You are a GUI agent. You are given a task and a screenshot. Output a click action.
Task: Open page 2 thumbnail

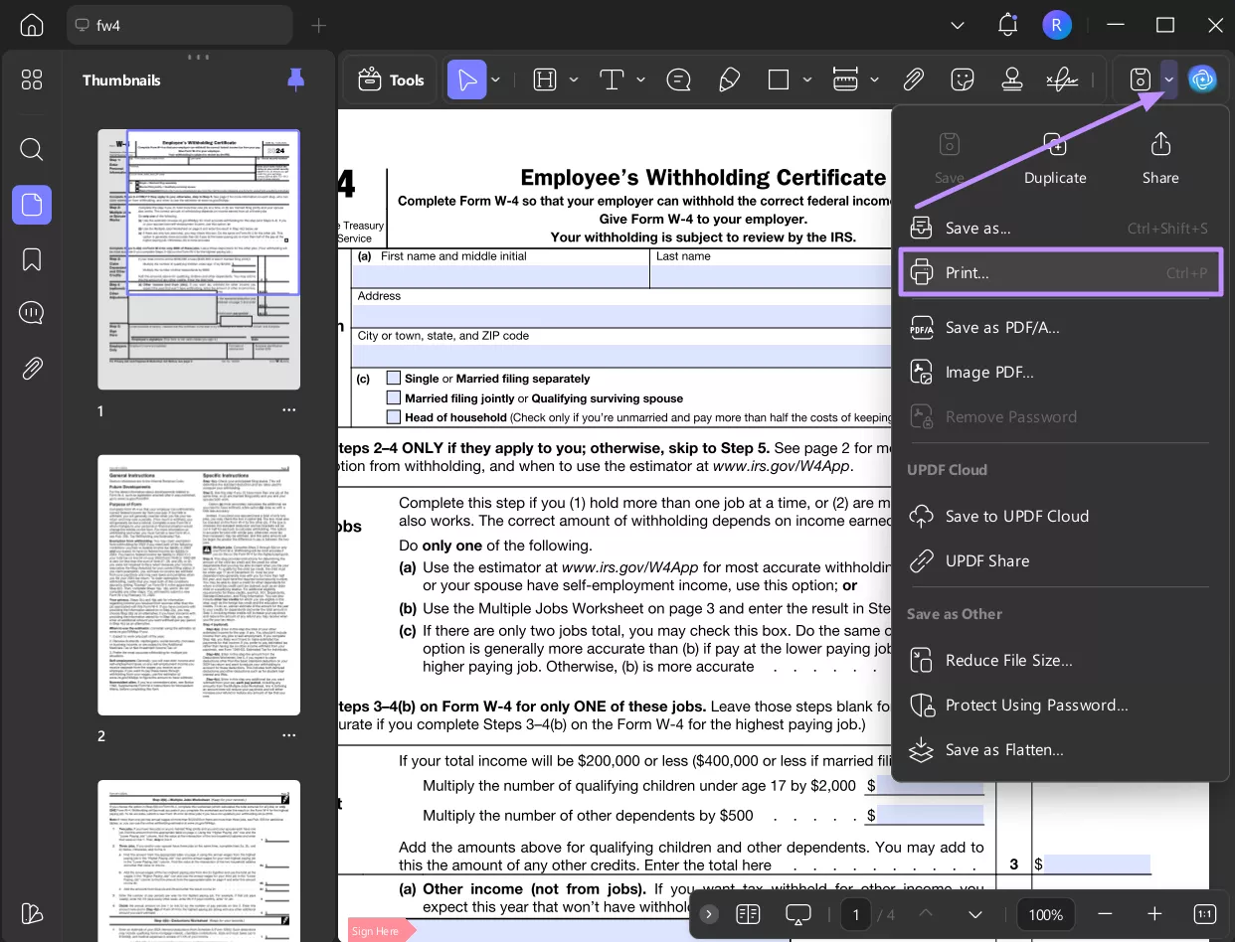pos(199,584)
